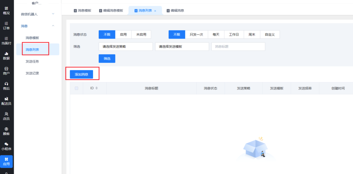Open the 请选择发送策略 dropdown
Viewport: 353px width, 174px height.
coord(125,47)
